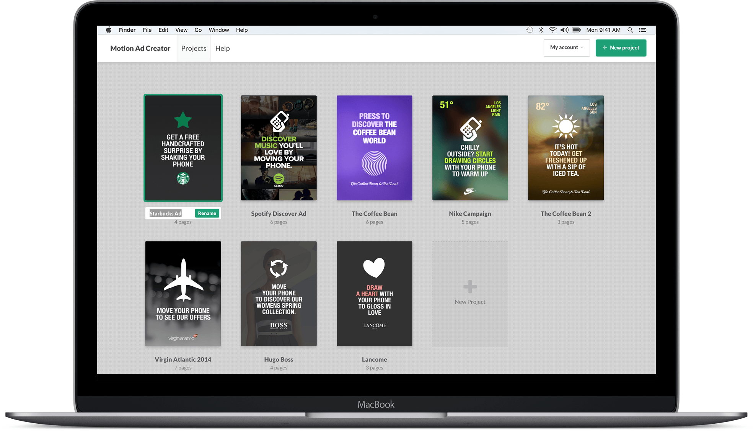Click the Bluetooth status icon
Image resolution: width=753 pixels, height=431 pixels.
tap(541, 30)
